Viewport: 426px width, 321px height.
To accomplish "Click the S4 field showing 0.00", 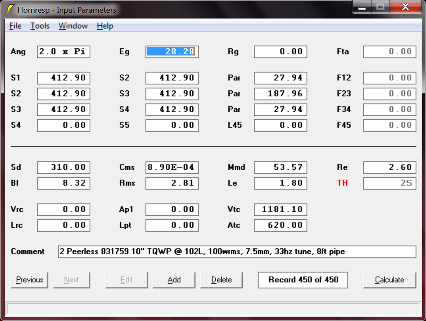I will tap(64, 125).
